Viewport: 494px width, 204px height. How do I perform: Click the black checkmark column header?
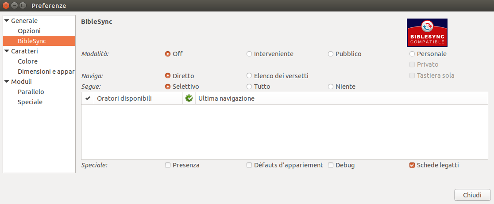click(x=88, y=98)
